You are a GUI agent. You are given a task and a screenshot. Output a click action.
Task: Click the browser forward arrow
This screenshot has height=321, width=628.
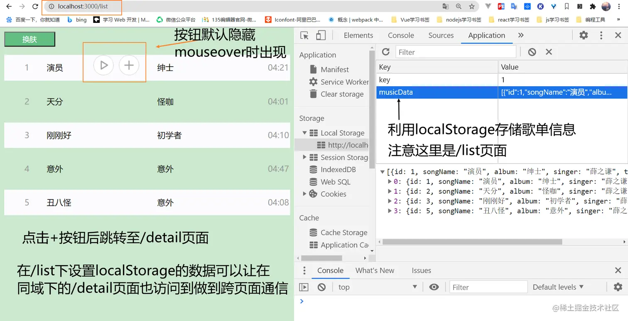tap(22, 7)
